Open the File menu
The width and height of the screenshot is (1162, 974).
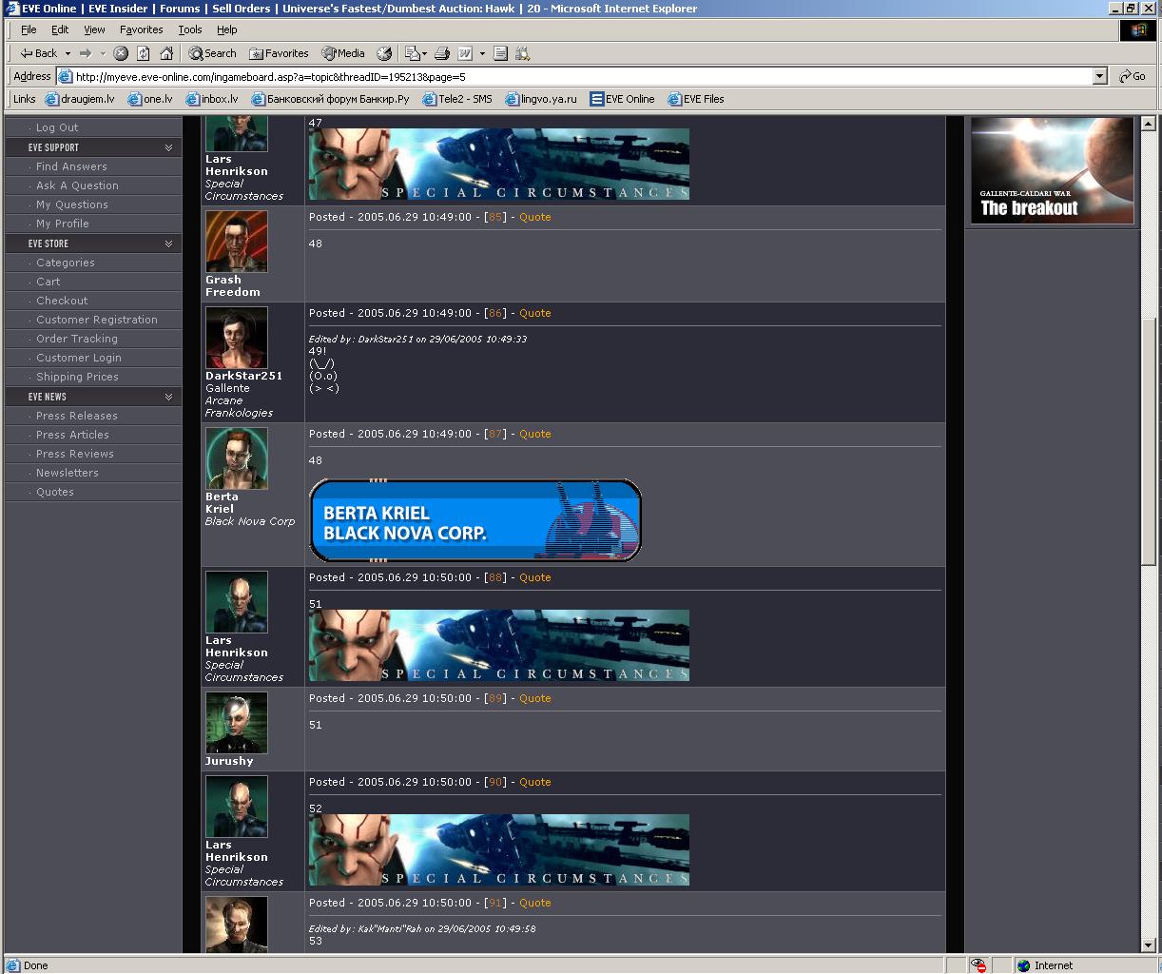point(29,29)
